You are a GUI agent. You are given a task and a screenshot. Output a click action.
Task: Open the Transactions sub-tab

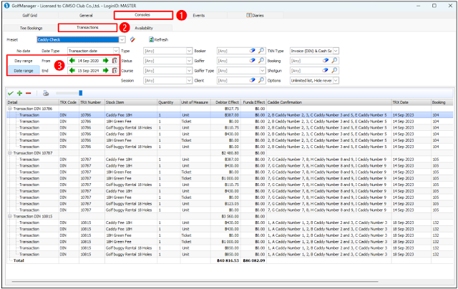tap(87, 27)
